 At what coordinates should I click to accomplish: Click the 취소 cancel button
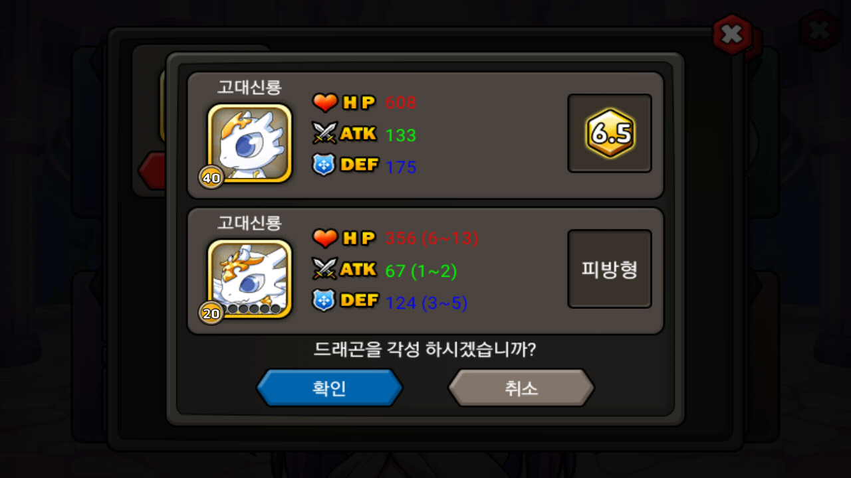click(x=521, y=388)
